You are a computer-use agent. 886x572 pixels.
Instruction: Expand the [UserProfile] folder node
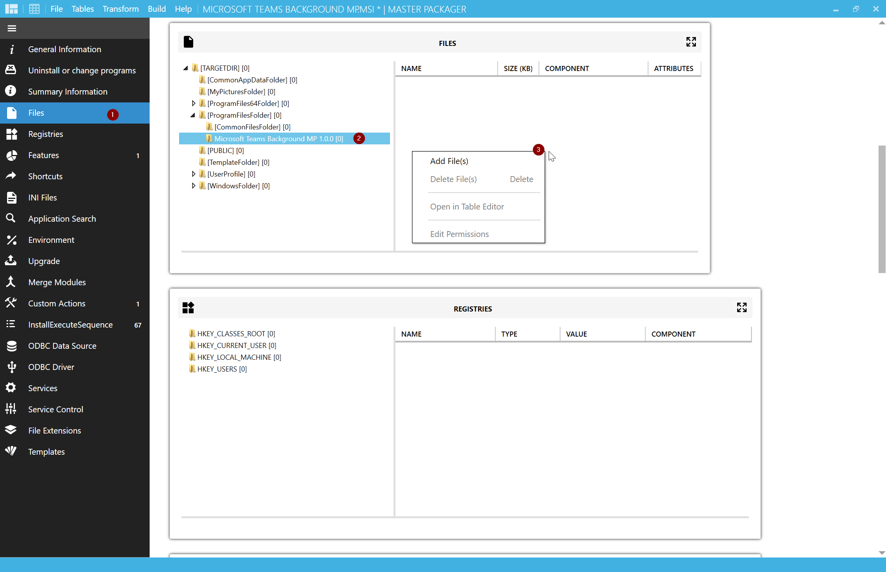tap(193, 174)
